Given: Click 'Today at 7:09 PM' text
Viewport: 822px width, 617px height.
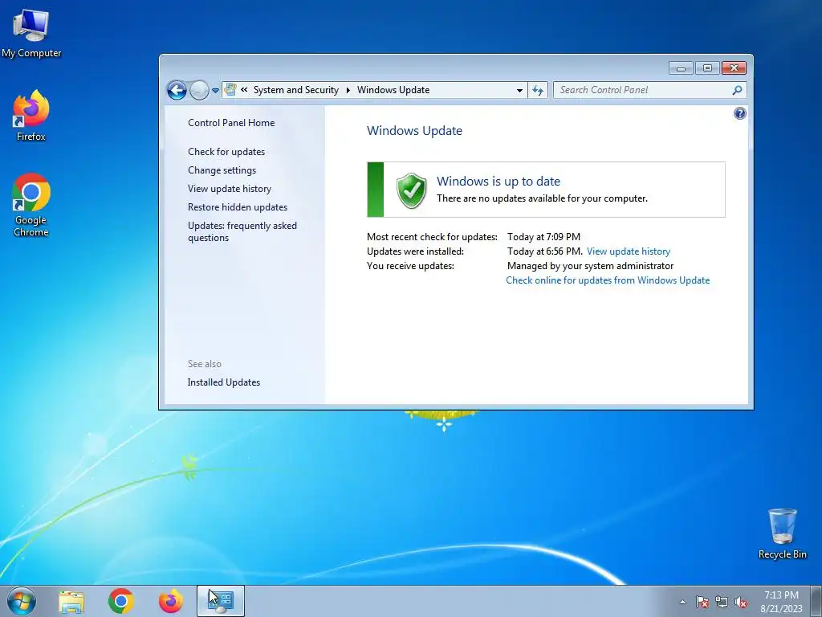Looking at the screenshot, I should pyautogui.click(x=543, y=237).
